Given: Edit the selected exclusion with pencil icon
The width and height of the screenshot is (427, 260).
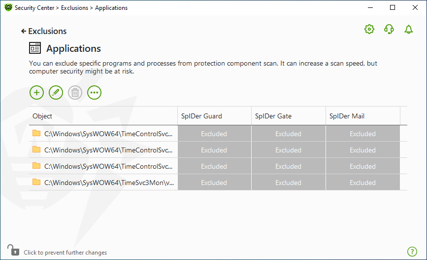Looking at the screenshot, I should 56,92.
